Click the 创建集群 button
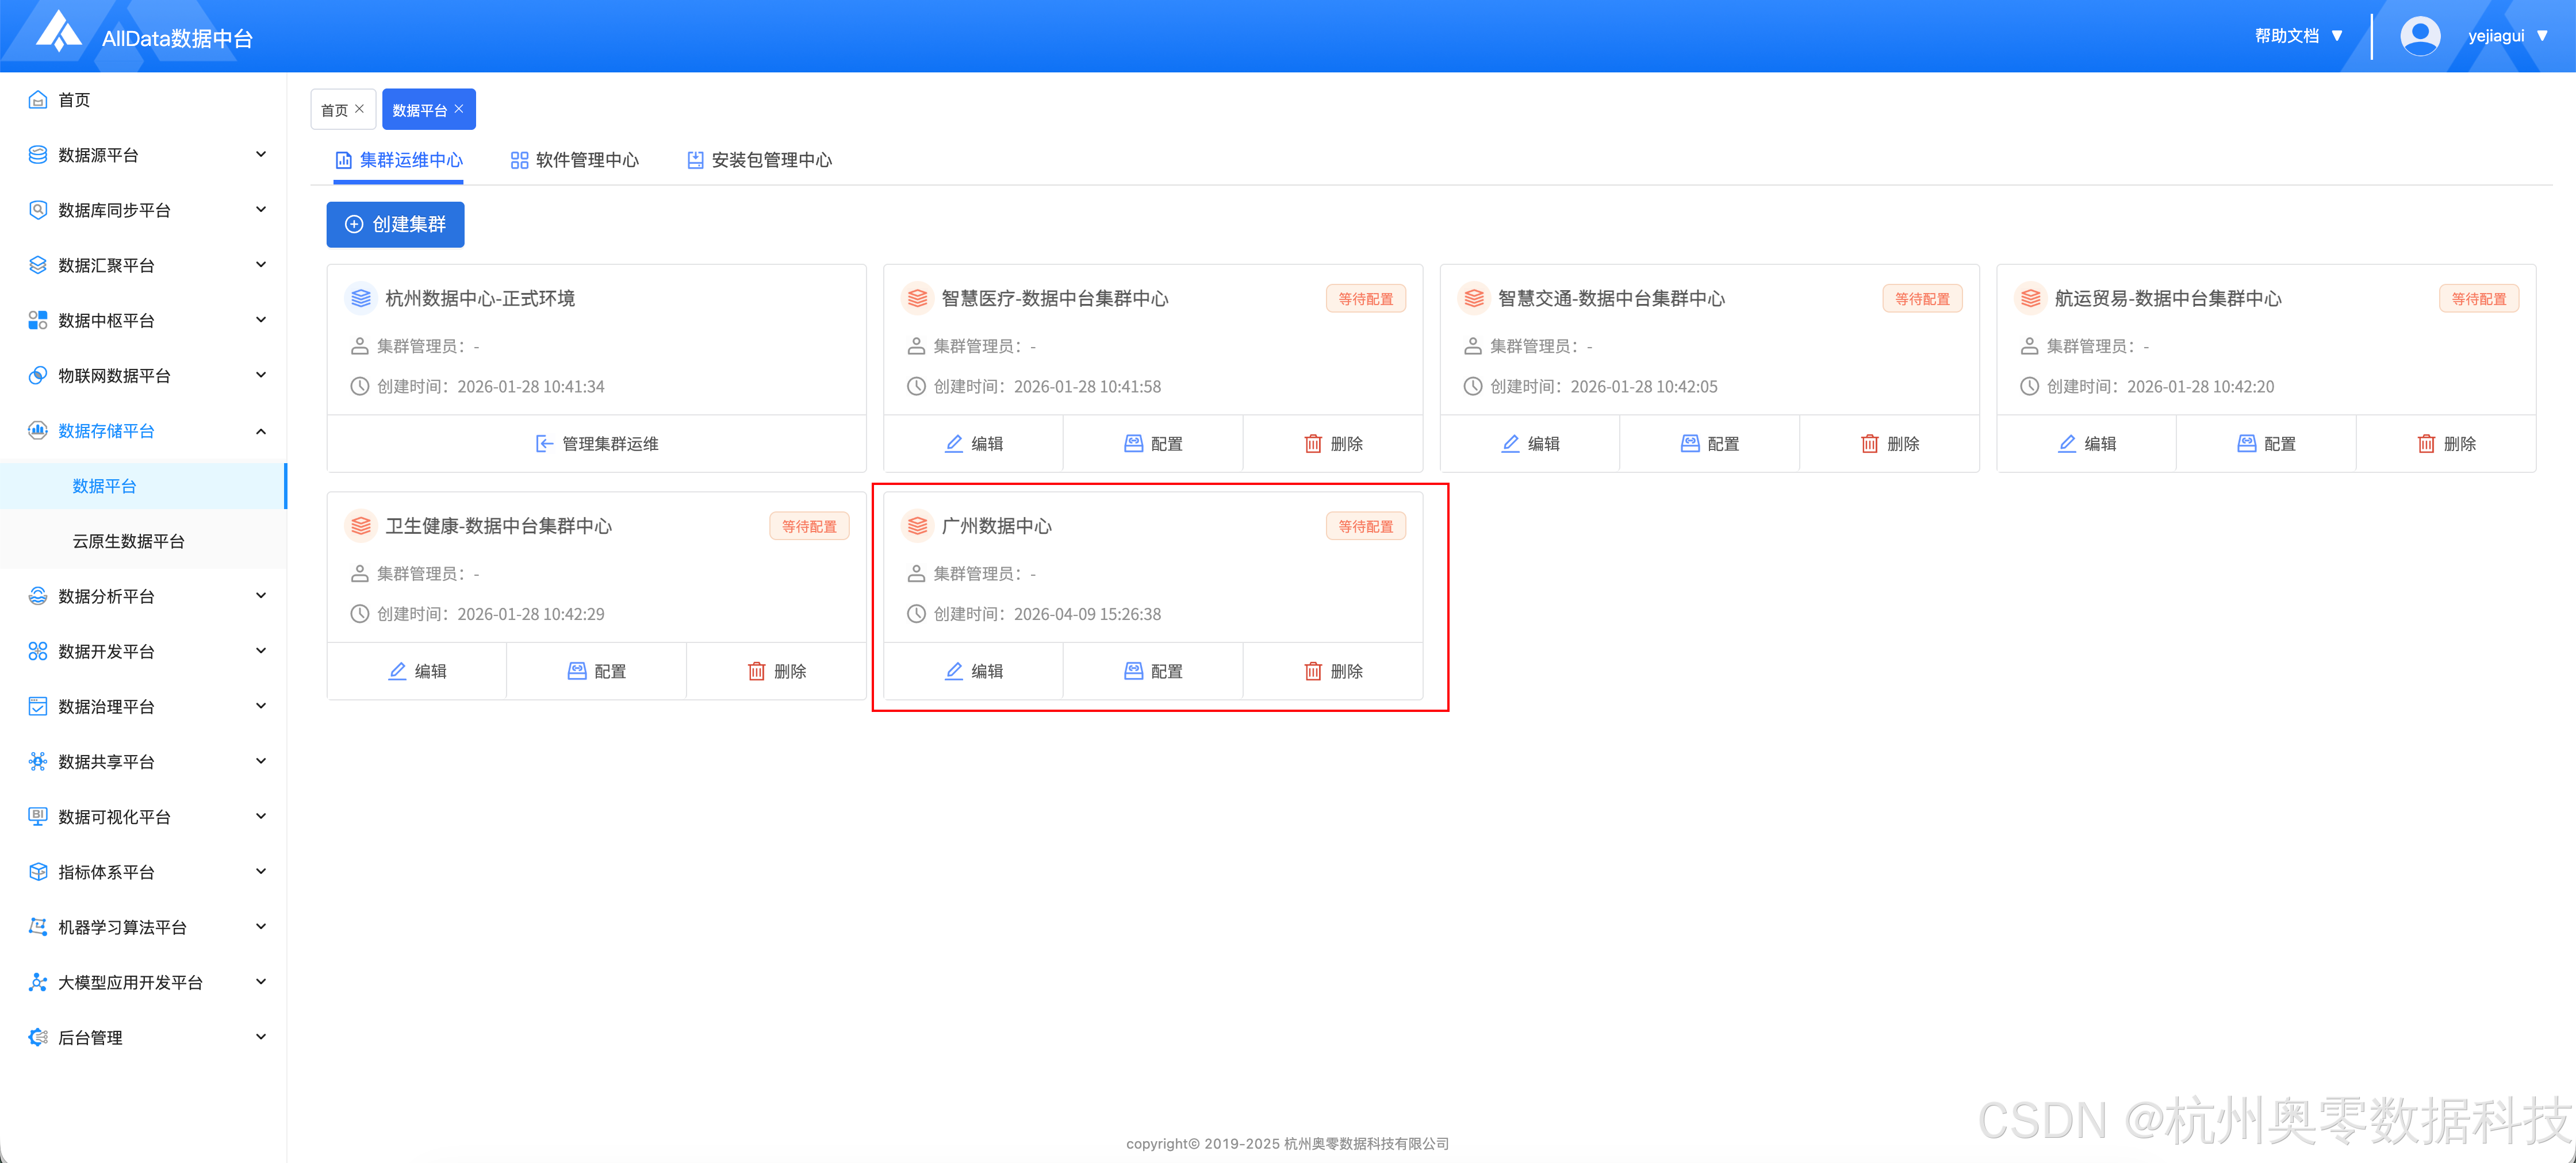2576x1163 pixels. (x=395, y=224)
